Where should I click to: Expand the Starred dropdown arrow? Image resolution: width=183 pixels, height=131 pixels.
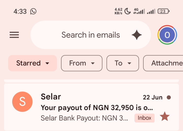pos(47,63)
